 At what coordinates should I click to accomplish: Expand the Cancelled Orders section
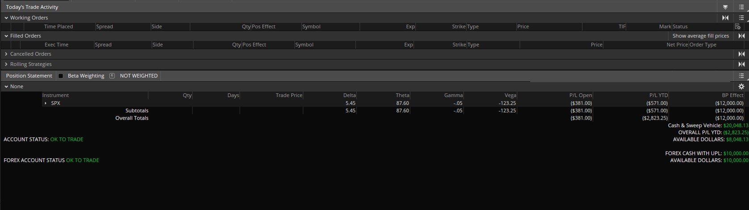coord(6,54)
